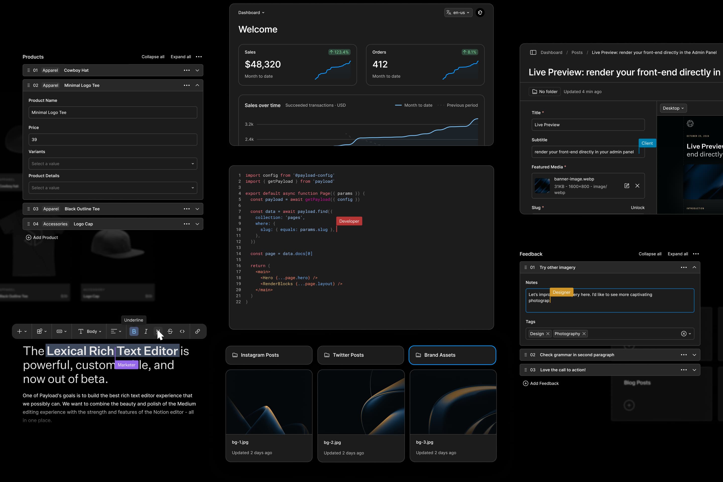Image resolution: width=723 pixels, height=482 pixels.
Task: Edit the banner-image.webp media icon
Action: pos(627,186)
